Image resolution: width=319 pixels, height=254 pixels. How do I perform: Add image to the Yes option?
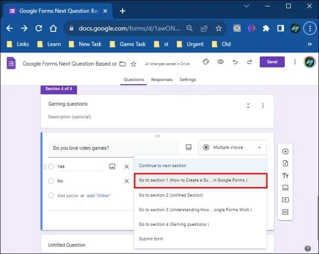pos(112,167)
